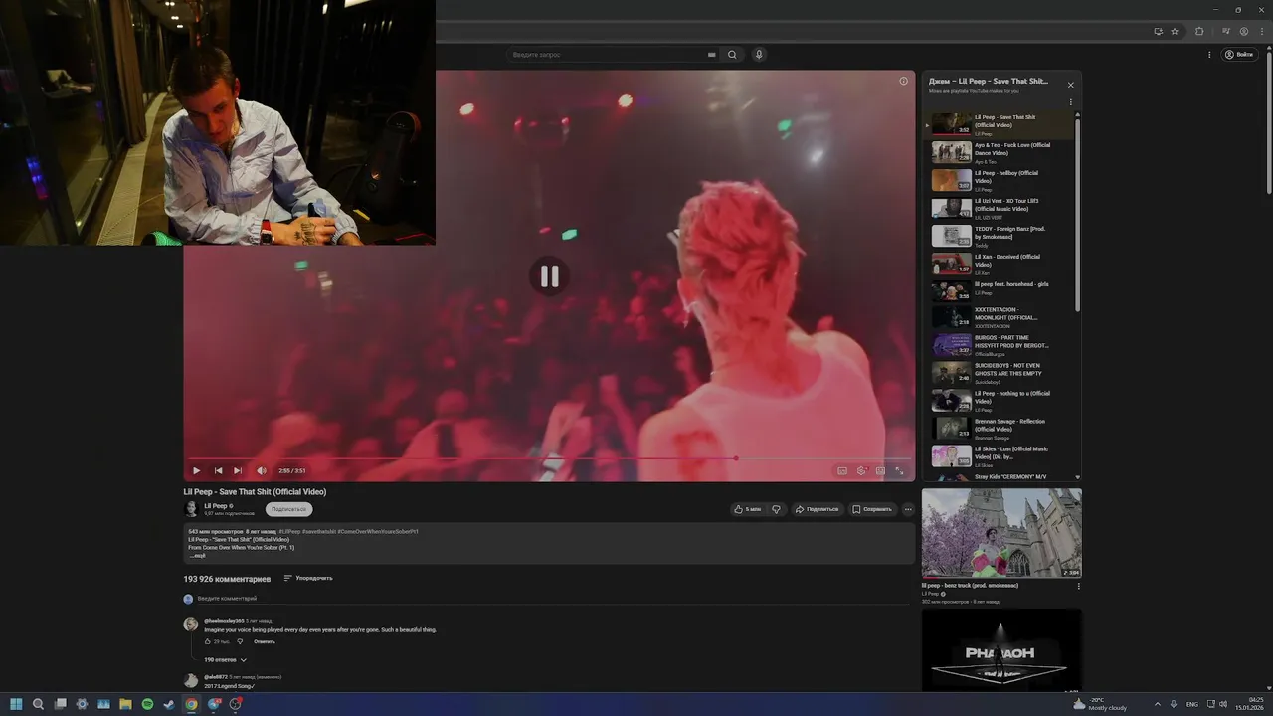The width and height of the screenshot is (1273, 716).
Task: Play Lil Uzi Vert - XO Tour Llif3
Action: tap(1000, 208)
